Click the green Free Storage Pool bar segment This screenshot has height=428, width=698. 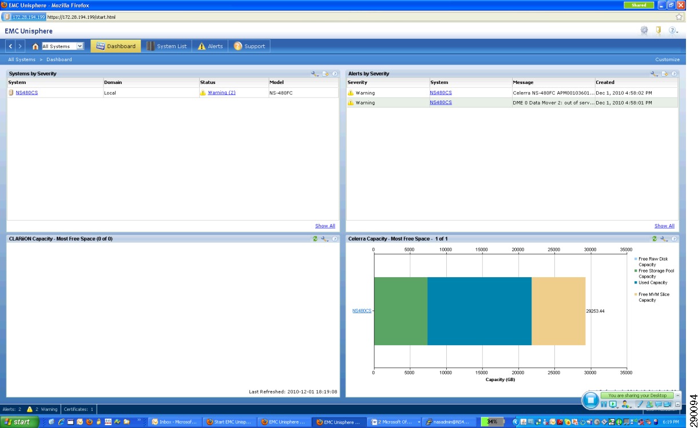[x=400, y=311]
